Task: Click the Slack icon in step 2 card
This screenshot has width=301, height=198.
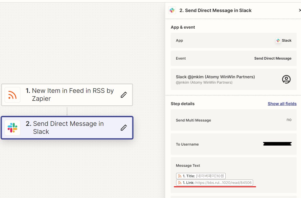Action: pos(13,128)
